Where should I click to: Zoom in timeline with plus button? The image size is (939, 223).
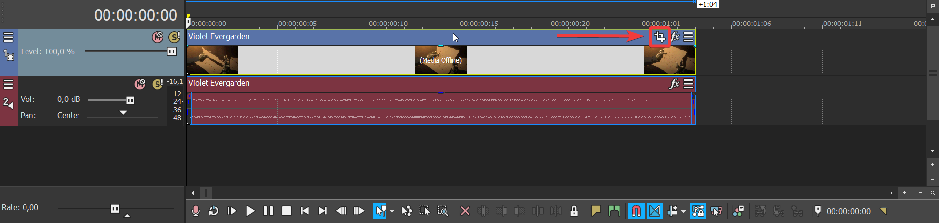tap(905, 193)
